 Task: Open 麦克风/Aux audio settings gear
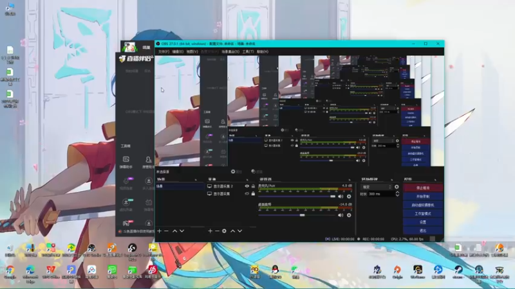tap(349, 197)
